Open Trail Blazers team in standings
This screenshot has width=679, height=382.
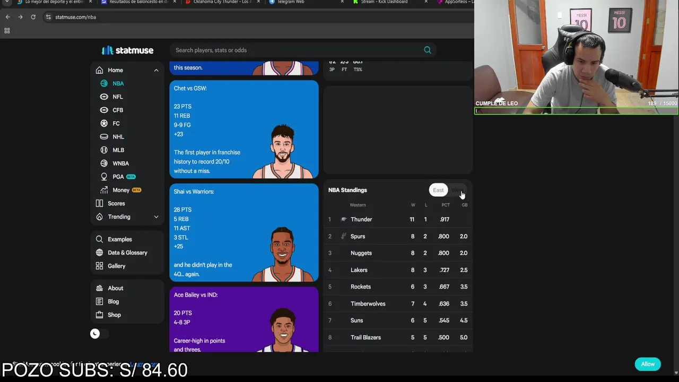tap(366, 337)
